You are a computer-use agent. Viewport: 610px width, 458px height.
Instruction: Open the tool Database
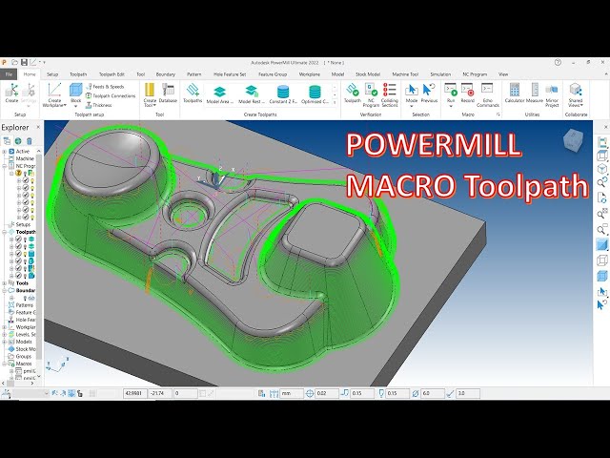pyautogui.click(x=168, y=94)
